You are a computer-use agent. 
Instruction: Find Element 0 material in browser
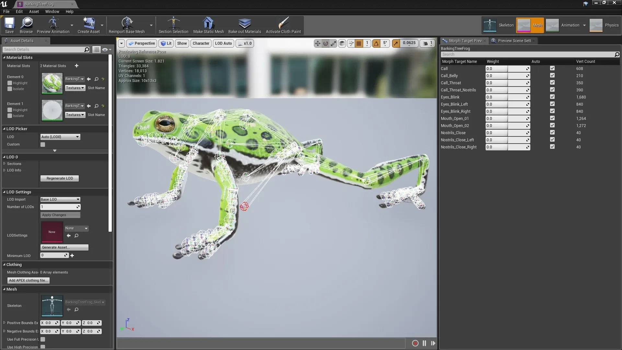[97, 79]
